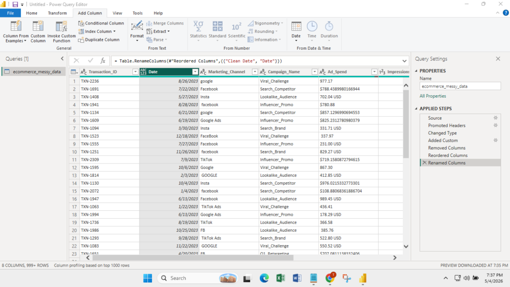Open Information dropdown
The image size is (510, 287).
point(264,40)
